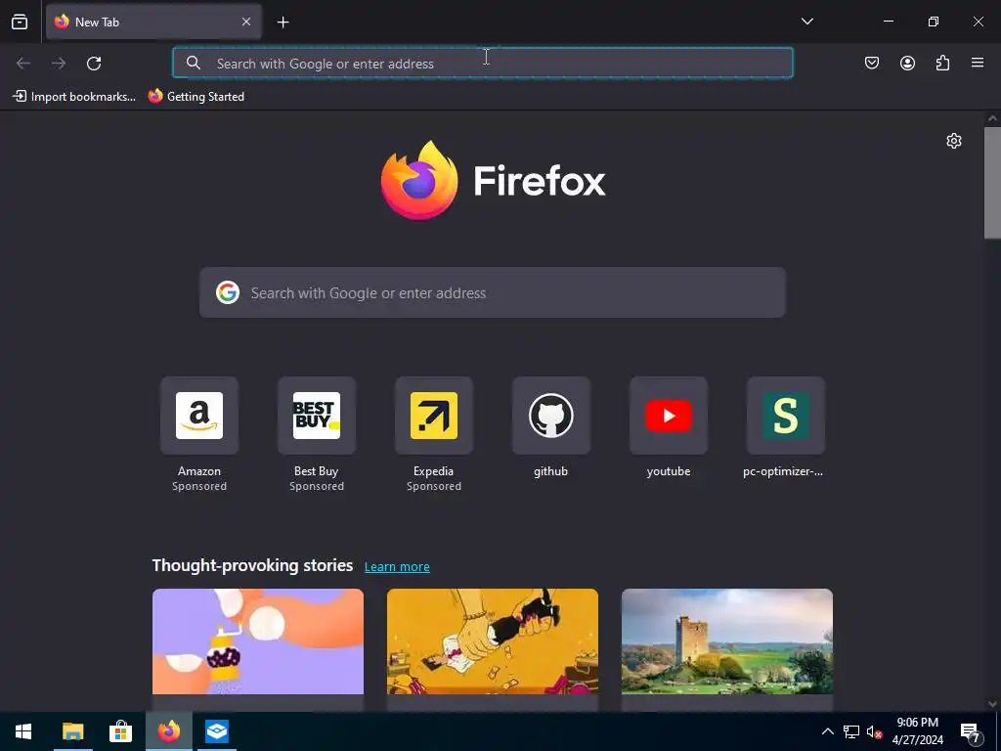Open Amazon sponsored shortcut tile
The height and width of the screenshot is (751, 1001).
[x=199, y=416]
